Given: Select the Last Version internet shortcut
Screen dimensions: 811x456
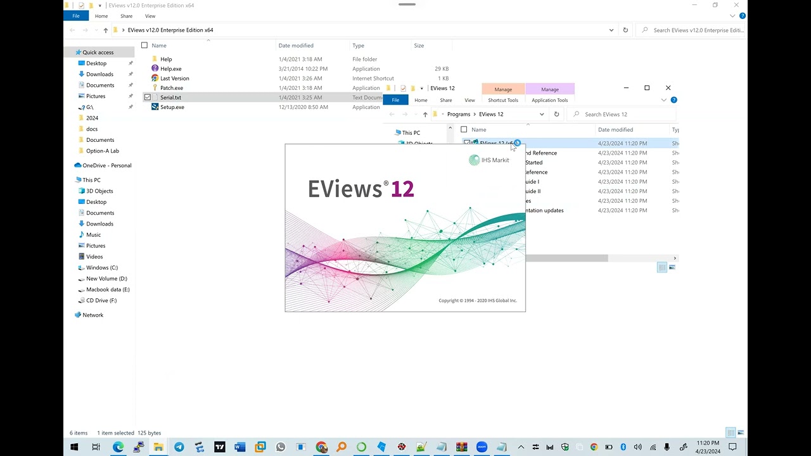Looking at the screenshot, I should click(174, 79).
